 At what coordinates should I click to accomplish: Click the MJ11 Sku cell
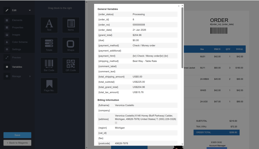pyautogui.click(x=203, y=68)
